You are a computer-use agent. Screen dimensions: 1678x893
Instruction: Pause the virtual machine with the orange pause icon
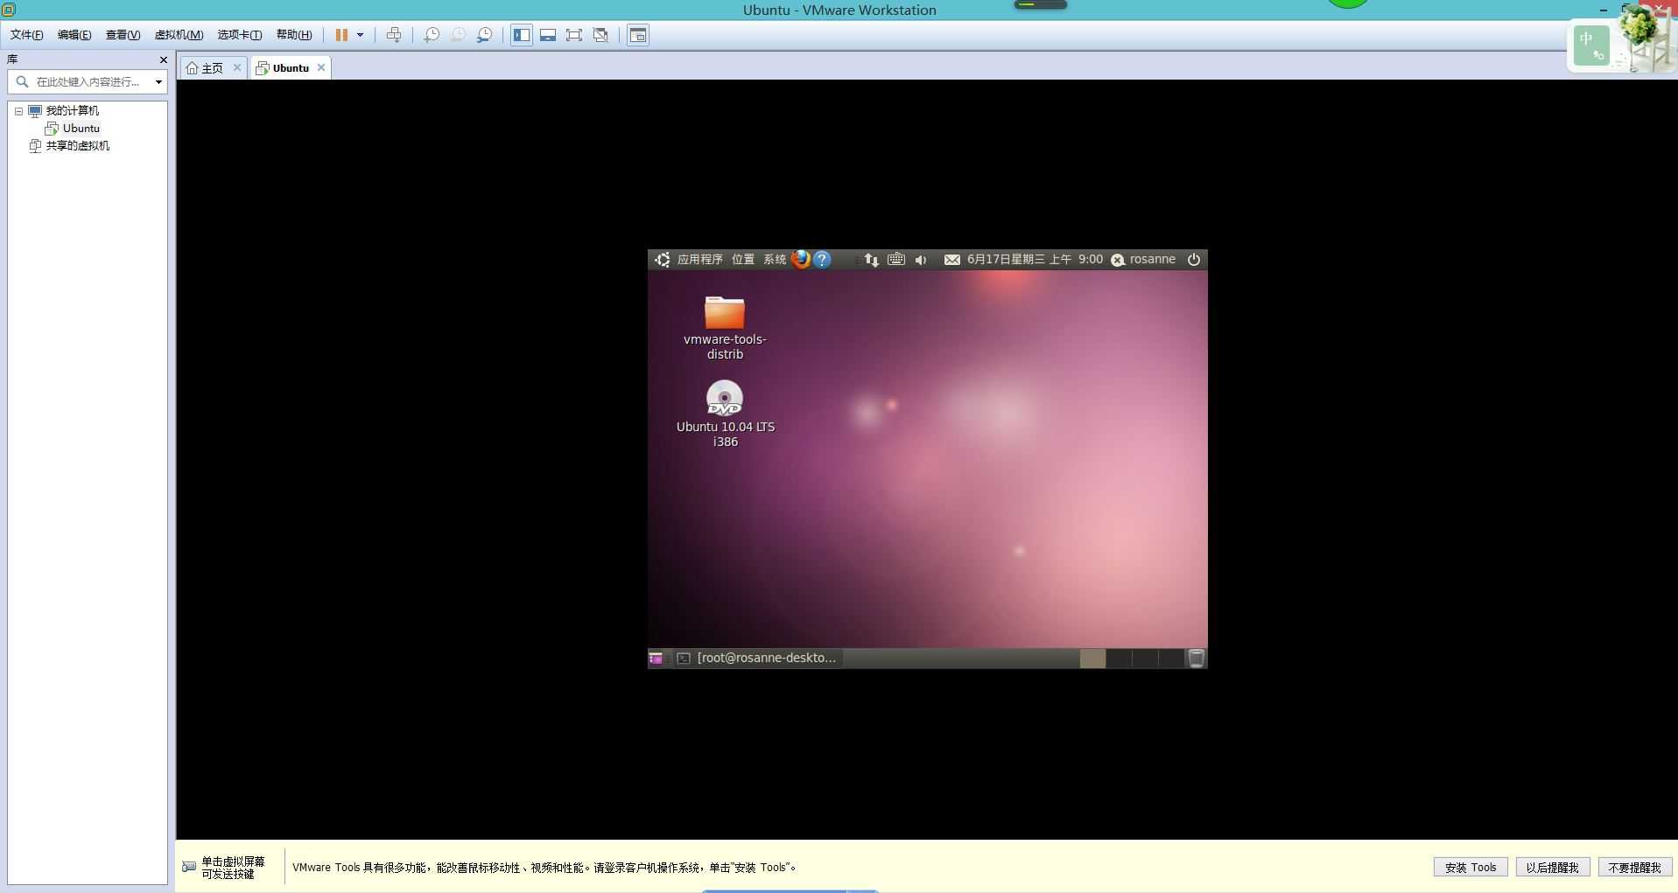341,35
